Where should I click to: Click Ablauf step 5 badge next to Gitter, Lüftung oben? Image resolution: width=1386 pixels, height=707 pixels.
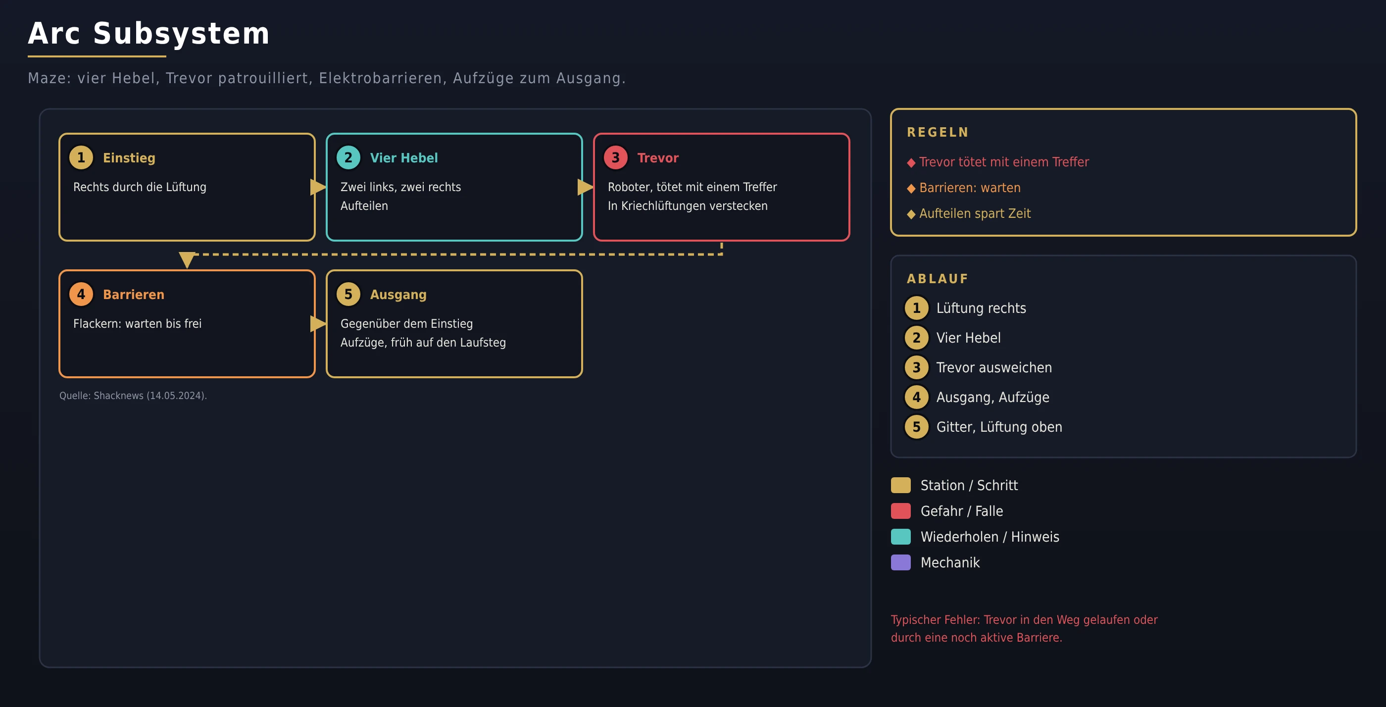(916, 427)
